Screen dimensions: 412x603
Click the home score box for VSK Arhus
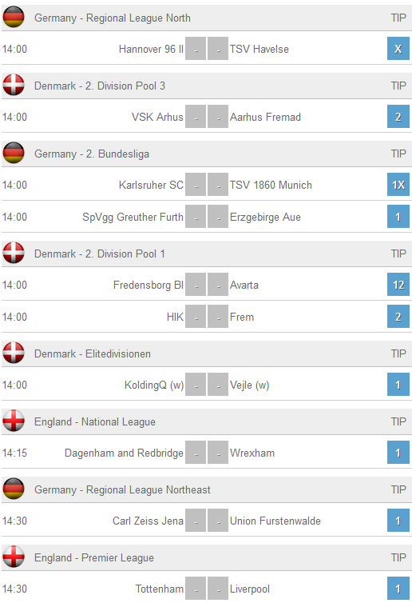[x=196, y=117]
